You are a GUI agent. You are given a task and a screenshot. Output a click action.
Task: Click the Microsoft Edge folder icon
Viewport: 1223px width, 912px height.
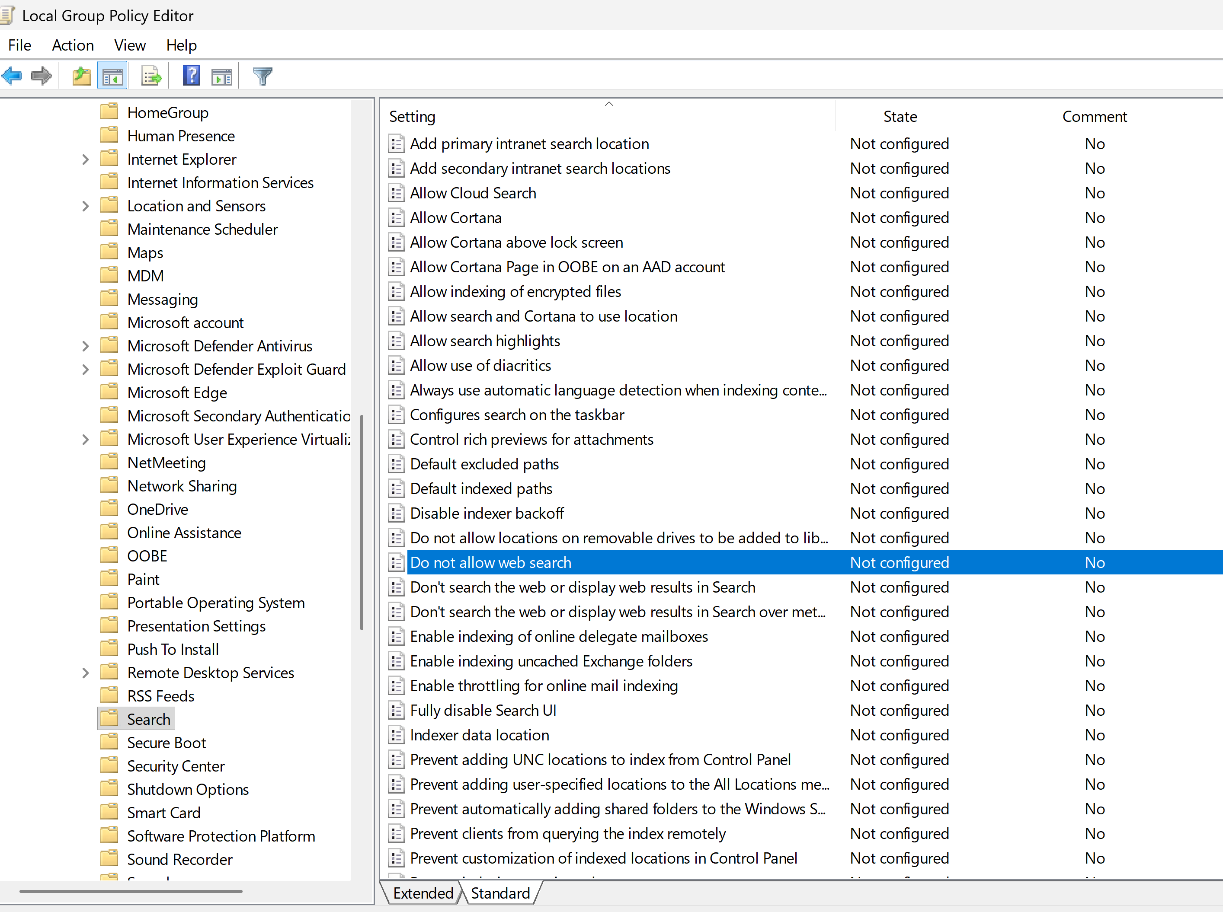109,392
